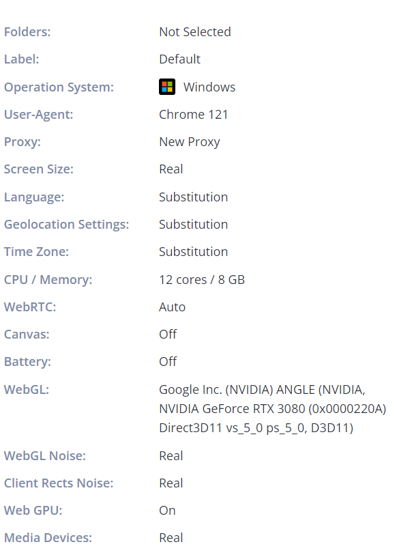Screen dimensions: 395x553
Task: Click the Media Devices Real value
Action: point(171,537)
